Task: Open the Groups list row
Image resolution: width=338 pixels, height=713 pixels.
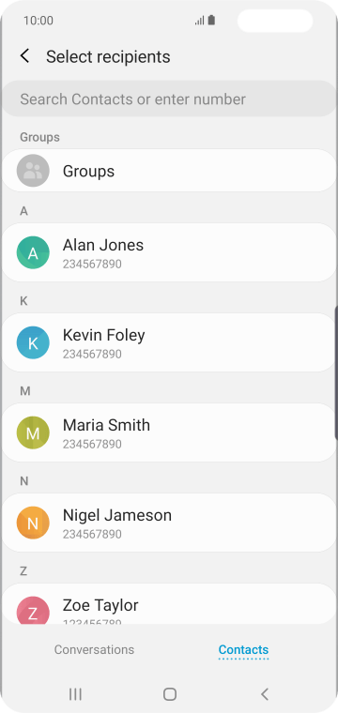Action: (x=169, y=171)
